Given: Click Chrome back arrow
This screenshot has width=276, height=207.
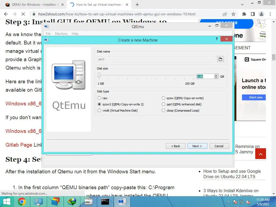Looking at the screenshot, I should coord(6,14).
